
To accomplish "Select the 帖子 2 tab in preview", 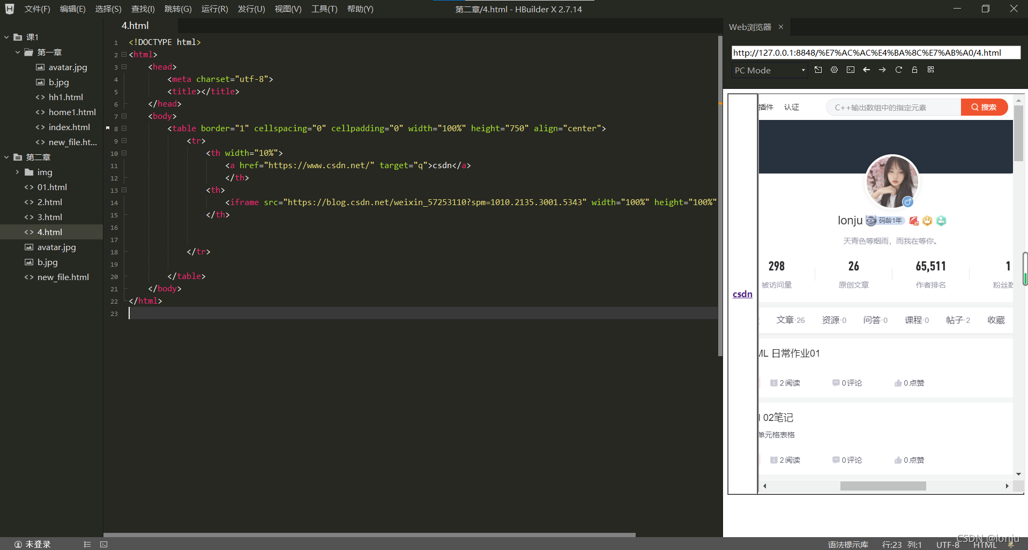I will [958, 320].
